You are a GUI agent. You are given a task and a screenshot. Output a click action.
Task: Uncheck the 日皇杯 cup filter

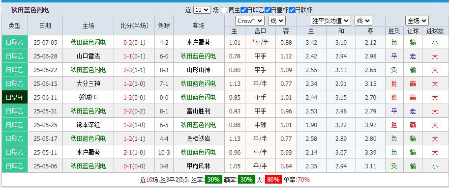click(268, 10)
